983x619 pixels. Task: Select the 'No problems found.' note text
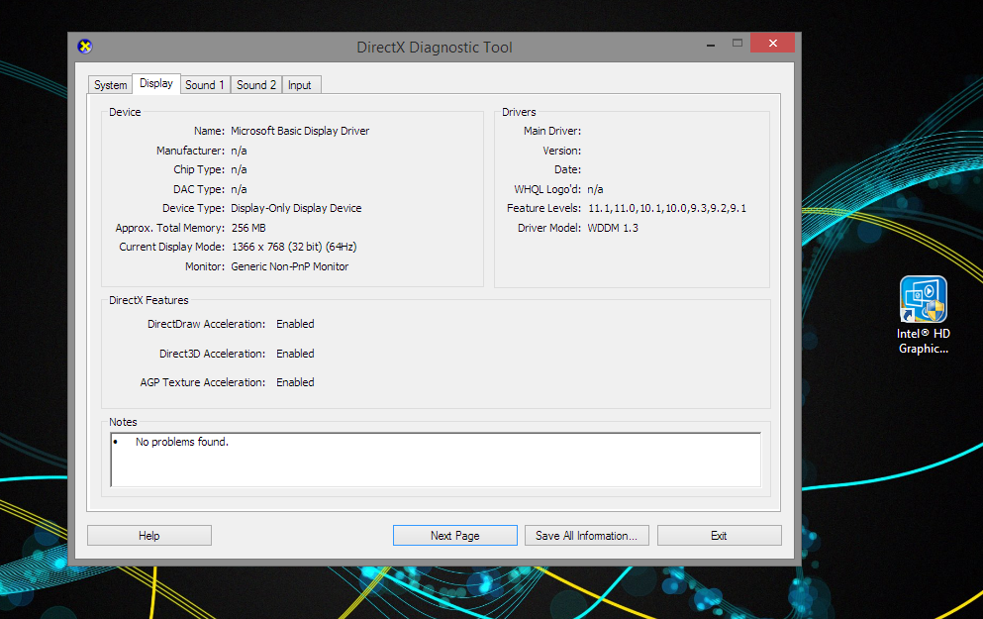click(182, 442)
